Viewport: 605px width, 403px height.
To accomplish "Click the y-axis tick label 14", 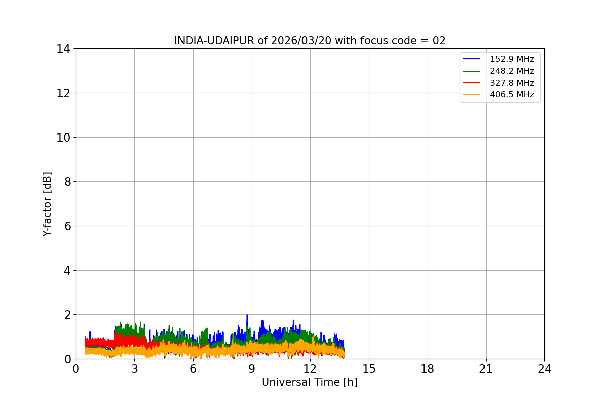I will (63, 49).
